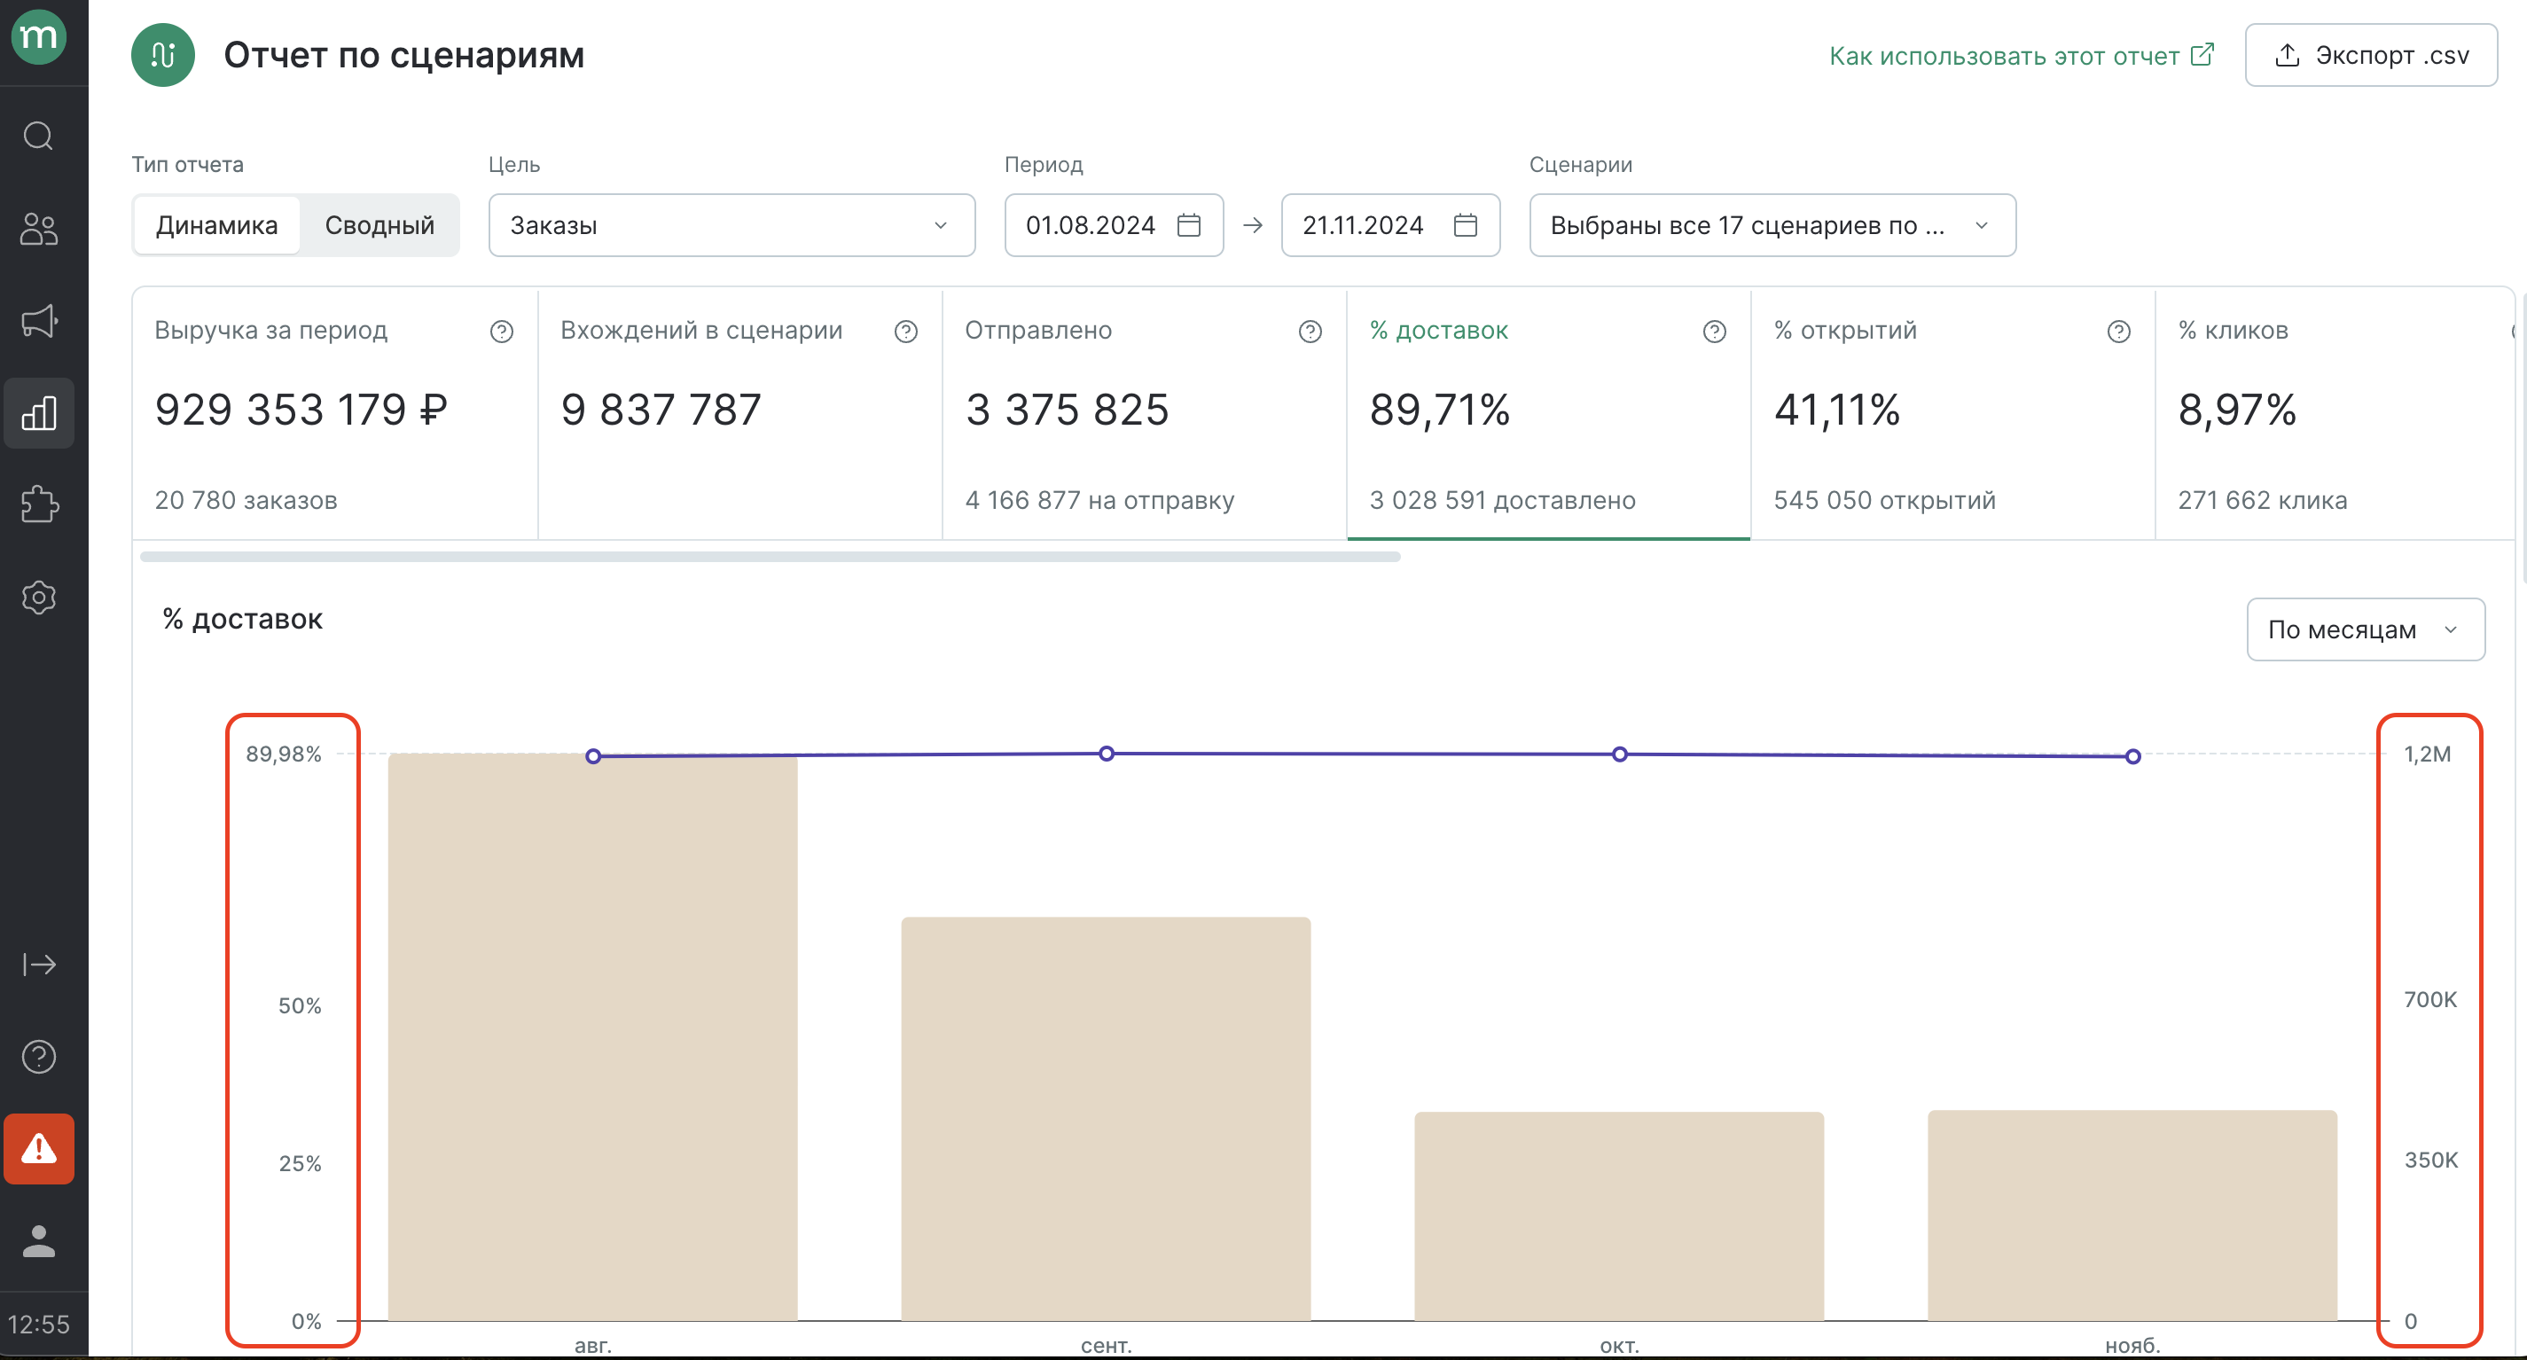The width and height of the screenshot is (2527, 1360).
Task: Click the green scenario report icon
Action: click(x=163, y=55)
